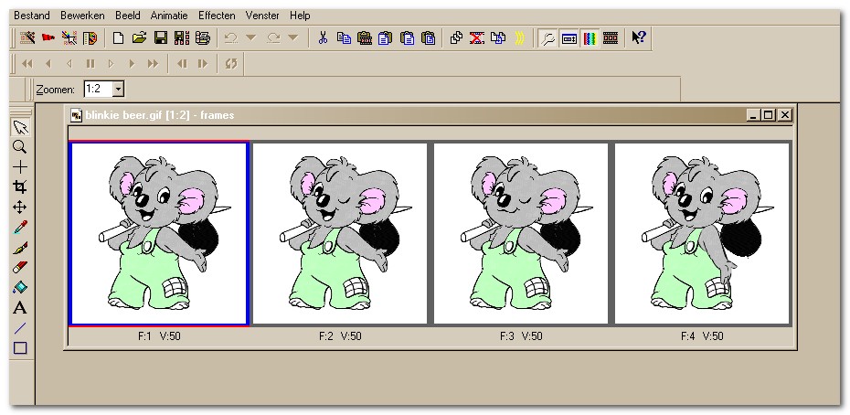Viewport: 850px width, 415px height.
Task: Expand the Redo history dropdown arrow
Action: point(292,38)
